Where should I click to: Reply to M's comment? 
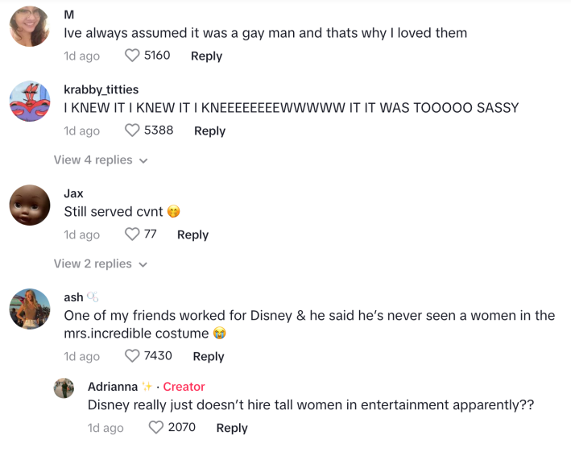206,56
